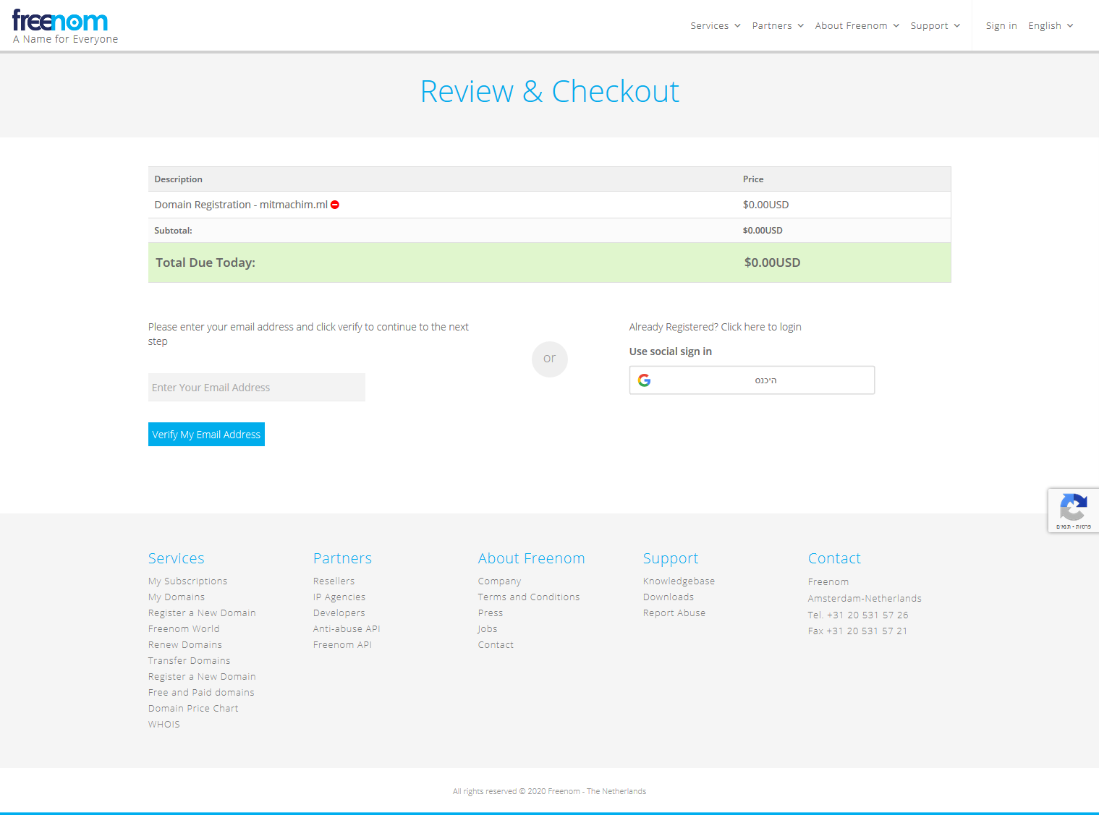Open WHOIS footer link
1099x815 pixels.
tap(164, 725)
